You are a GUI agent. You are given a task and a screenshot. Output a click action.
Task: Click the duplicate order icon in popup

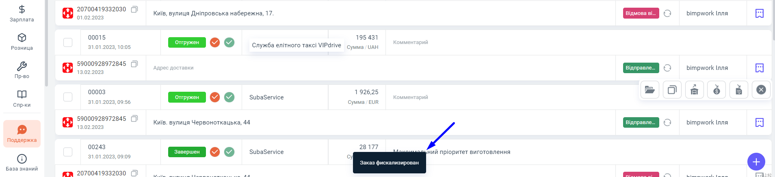672,90
